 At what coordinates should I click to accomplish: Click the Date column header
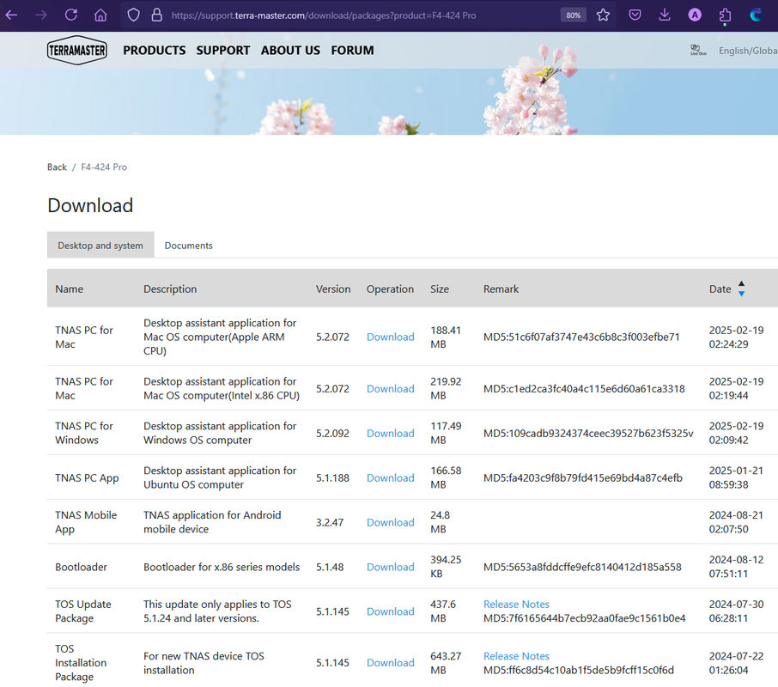pos(720,289)
